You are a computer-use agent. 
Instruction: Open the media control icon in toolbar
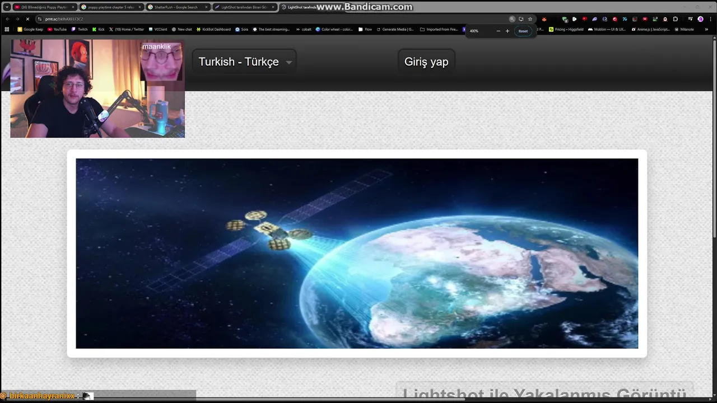pyautogui.click(x=690, y=19)
